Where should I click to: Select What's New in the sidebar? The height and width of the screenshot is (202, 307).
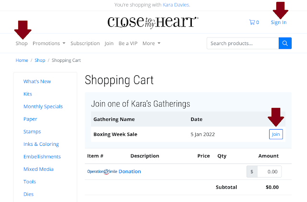[37, 82]
